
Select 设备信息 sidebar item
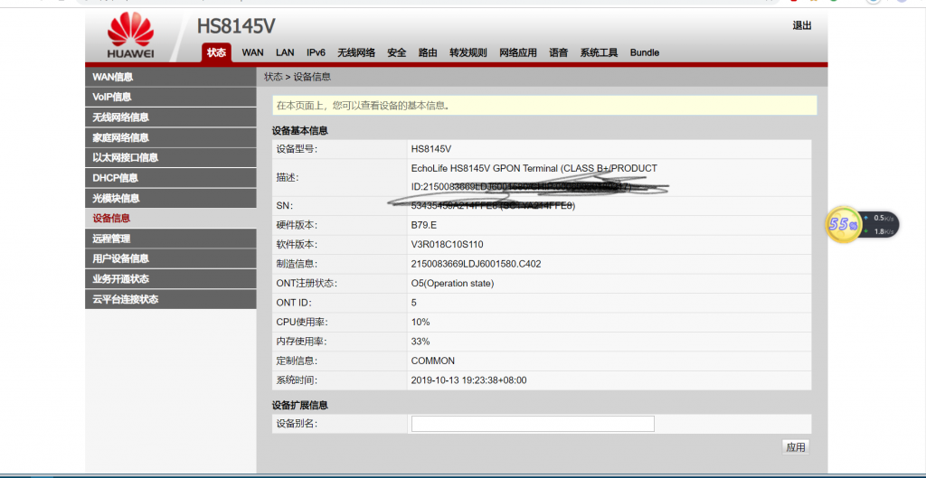[x=171, y=219]
